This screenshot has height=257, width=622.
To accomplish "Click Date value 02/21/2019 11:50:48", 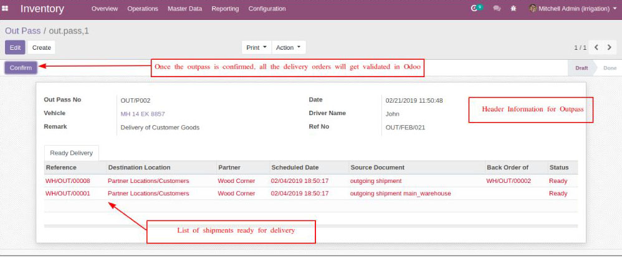I will (x=414, y=101).
